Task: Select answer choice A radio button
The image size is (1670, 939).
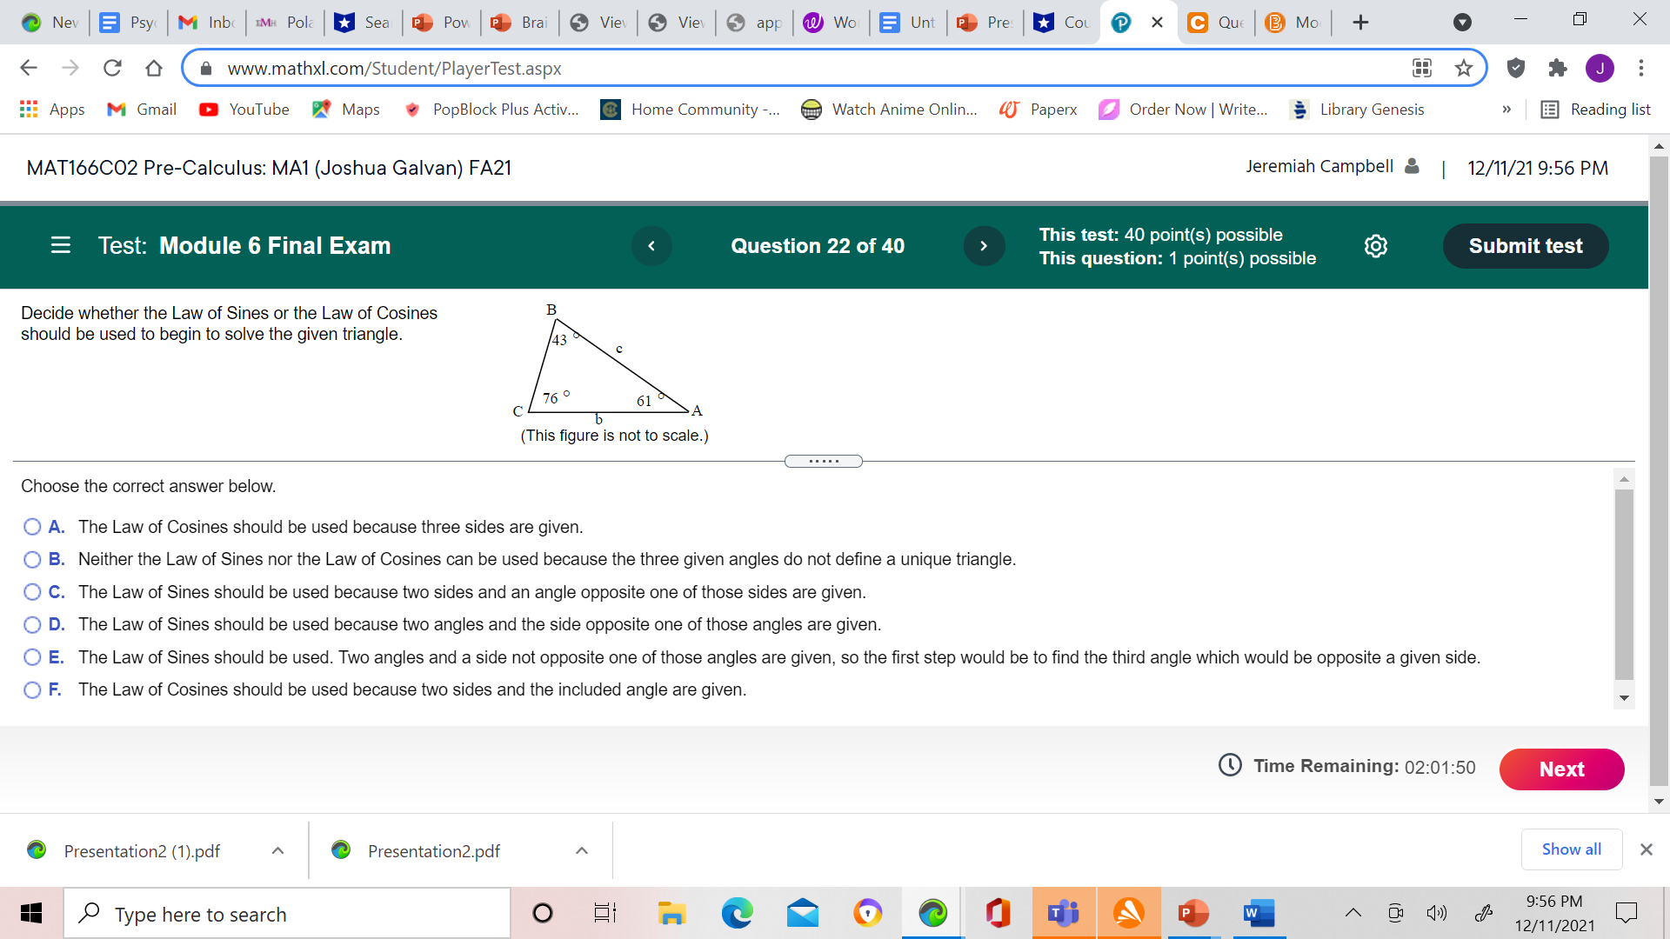Action: tap(32, 526)
